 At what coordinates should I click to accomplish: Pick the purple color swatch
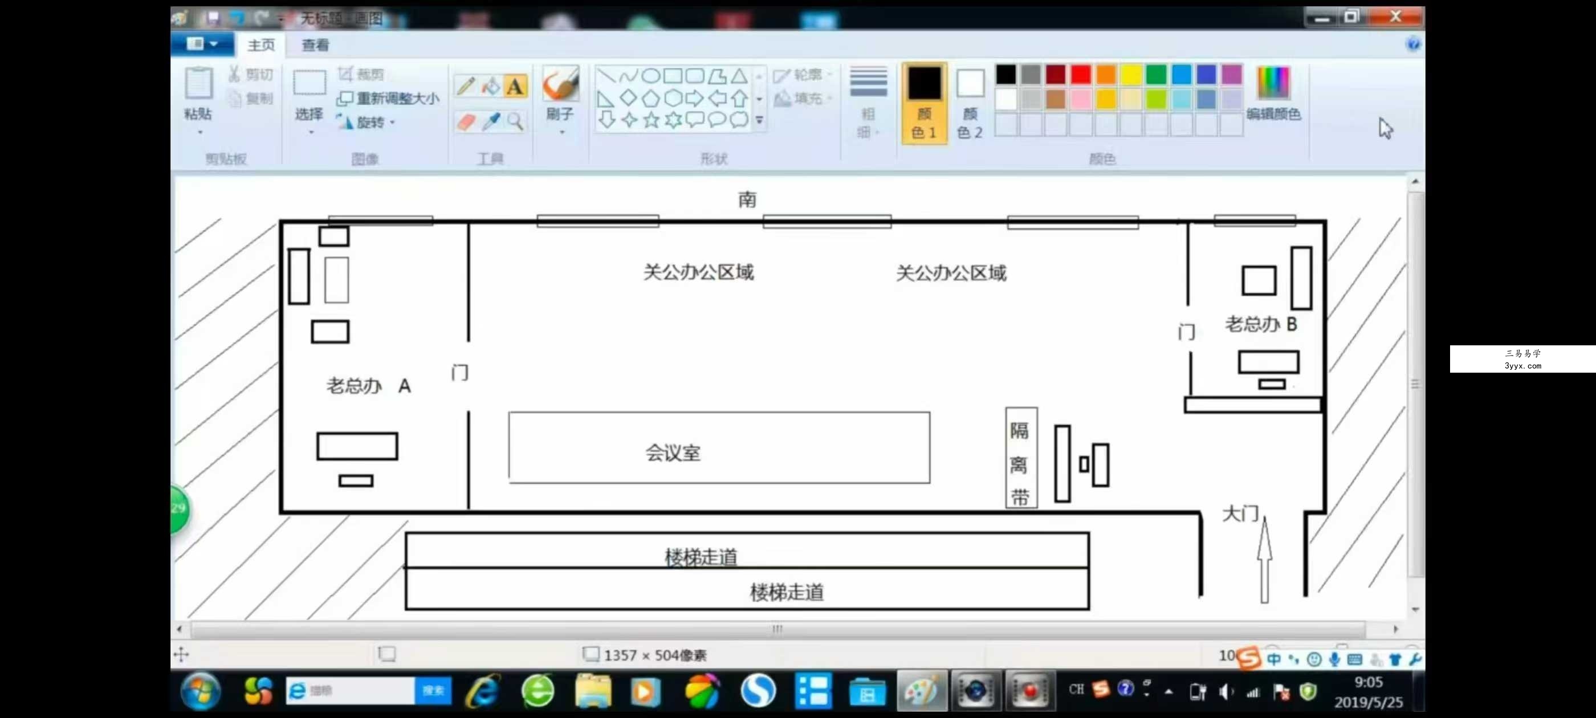click(x=1231, y=74)
